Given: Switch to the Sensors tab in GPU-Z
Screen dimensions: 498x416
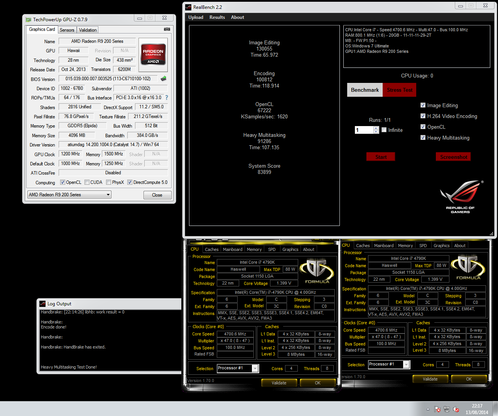Looking at the screenshot, I should (67, 30).
